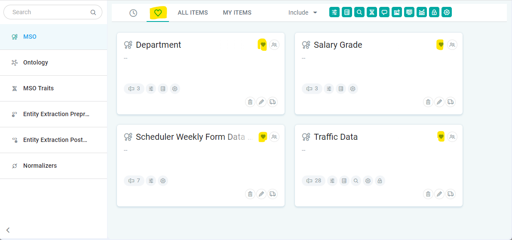
Task: Switch to the MY ITEMS tab
Action: [x=237, y=12]
